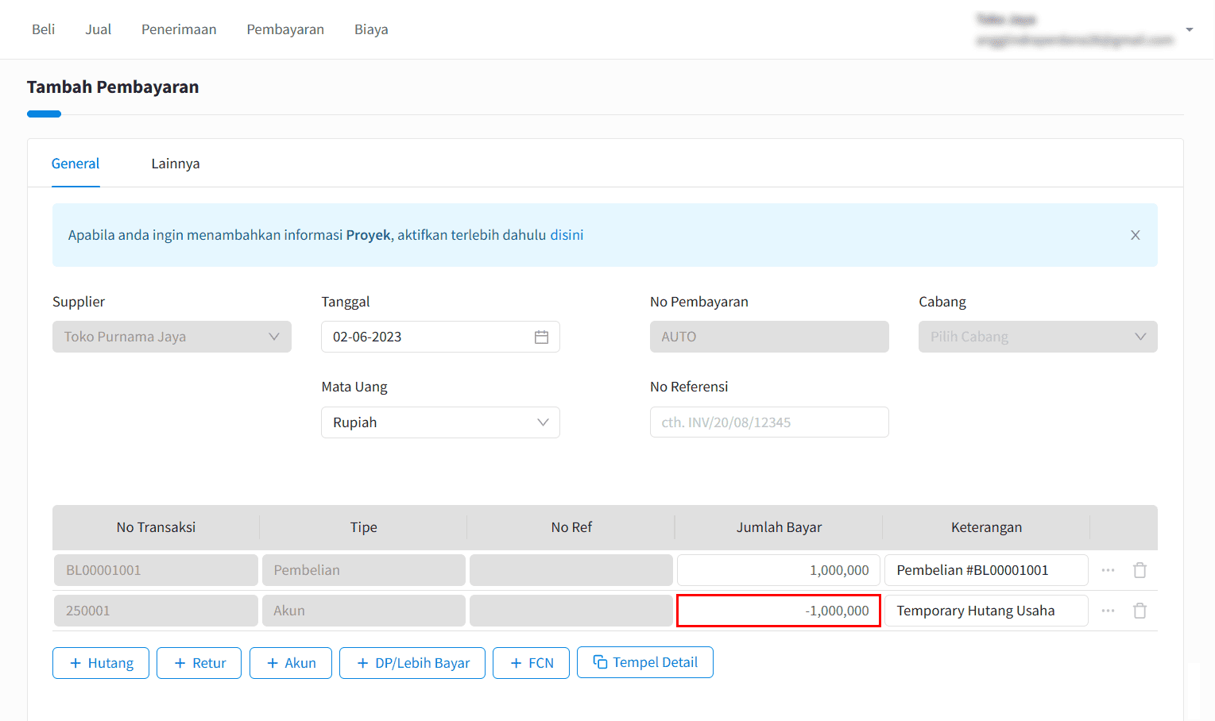The width and height of the screenshot is (1215, 721).
Task: Click the Pembelian type cell
Action: point(364,570)
